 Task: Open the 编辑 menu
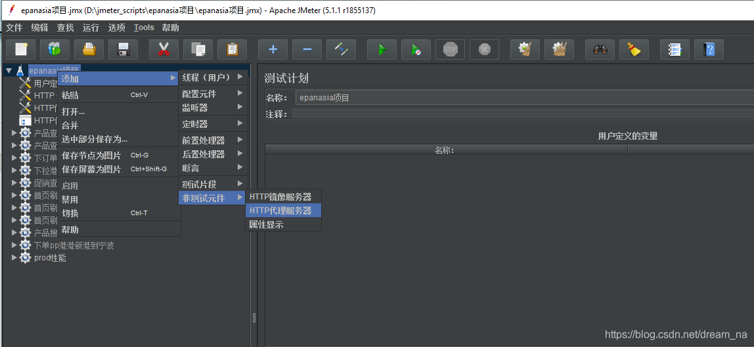[40, 28]
